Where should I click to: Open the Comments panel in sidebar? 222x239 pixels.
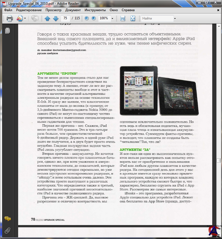point(8,219)
